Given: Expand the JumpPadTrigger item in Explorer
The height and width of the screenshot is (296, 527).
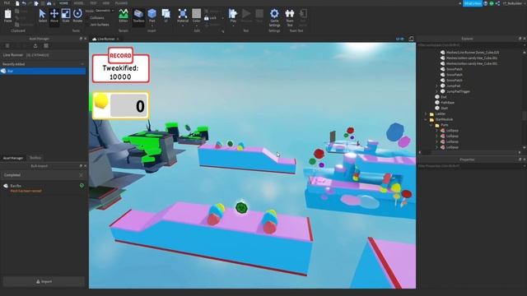Looking at the screenshot, I should (x=437, y=91).
